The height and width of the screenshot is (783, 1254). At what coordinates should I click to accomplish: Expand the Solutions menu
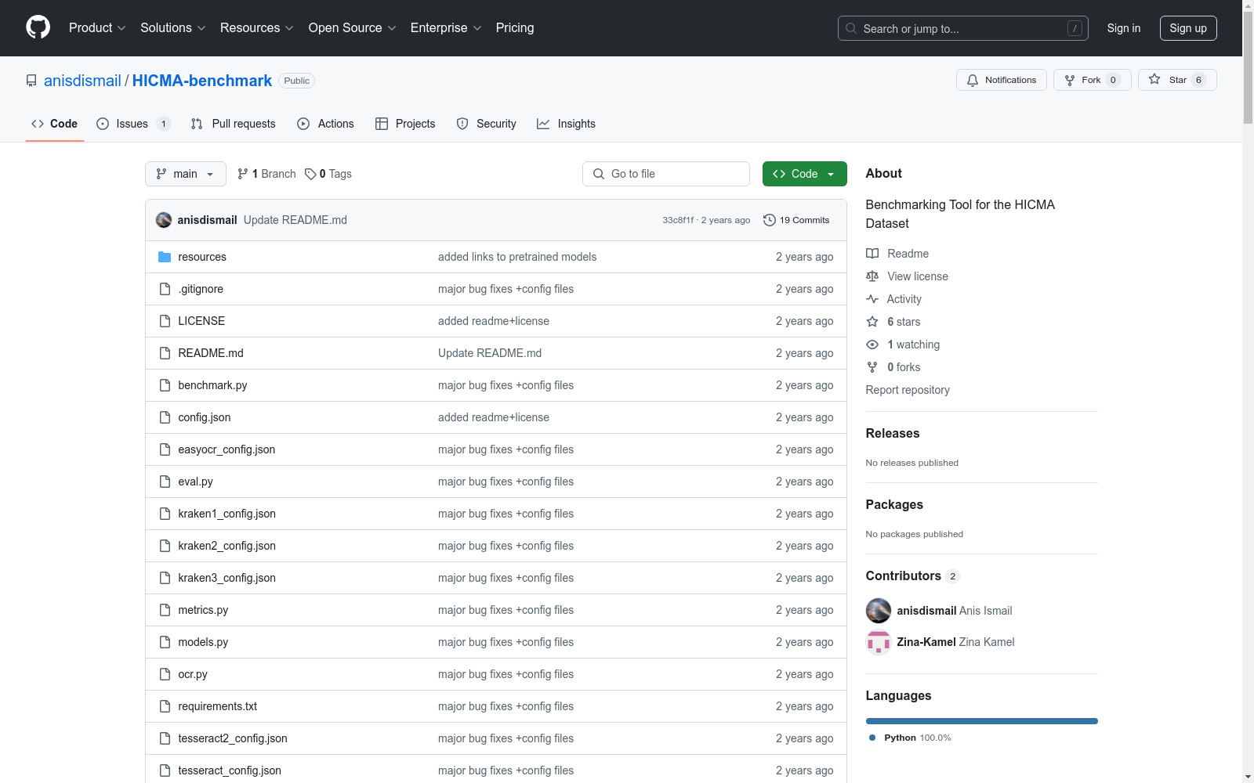pyautogui.click(x=173, y=27)
